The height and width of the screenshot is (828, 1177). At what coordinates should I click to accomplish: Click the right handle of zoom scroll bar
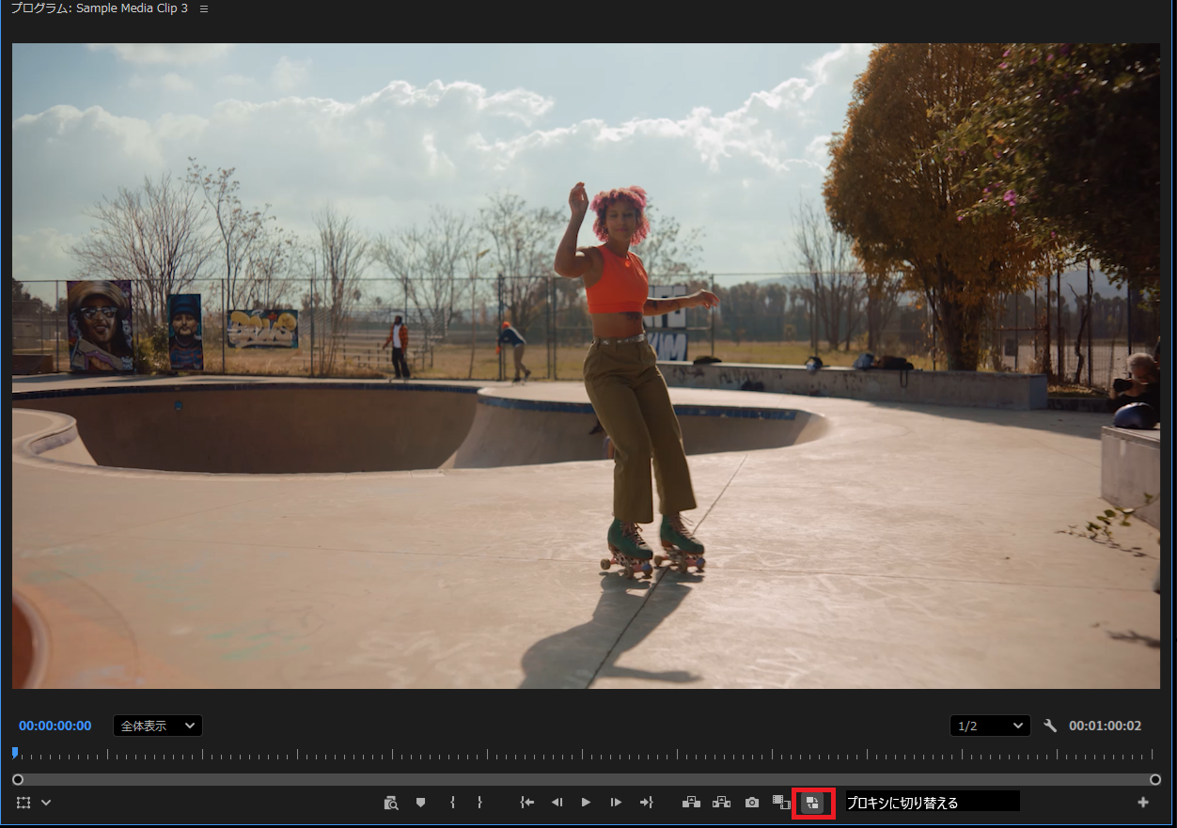click(x=1155, y=779)
